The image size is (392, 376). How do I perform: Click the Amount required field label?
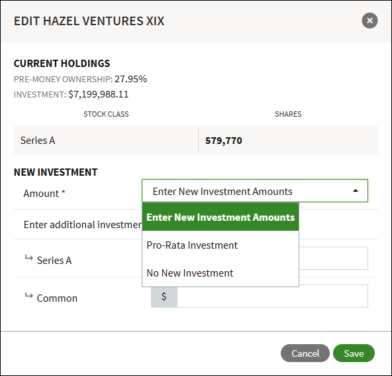point(44,194)
